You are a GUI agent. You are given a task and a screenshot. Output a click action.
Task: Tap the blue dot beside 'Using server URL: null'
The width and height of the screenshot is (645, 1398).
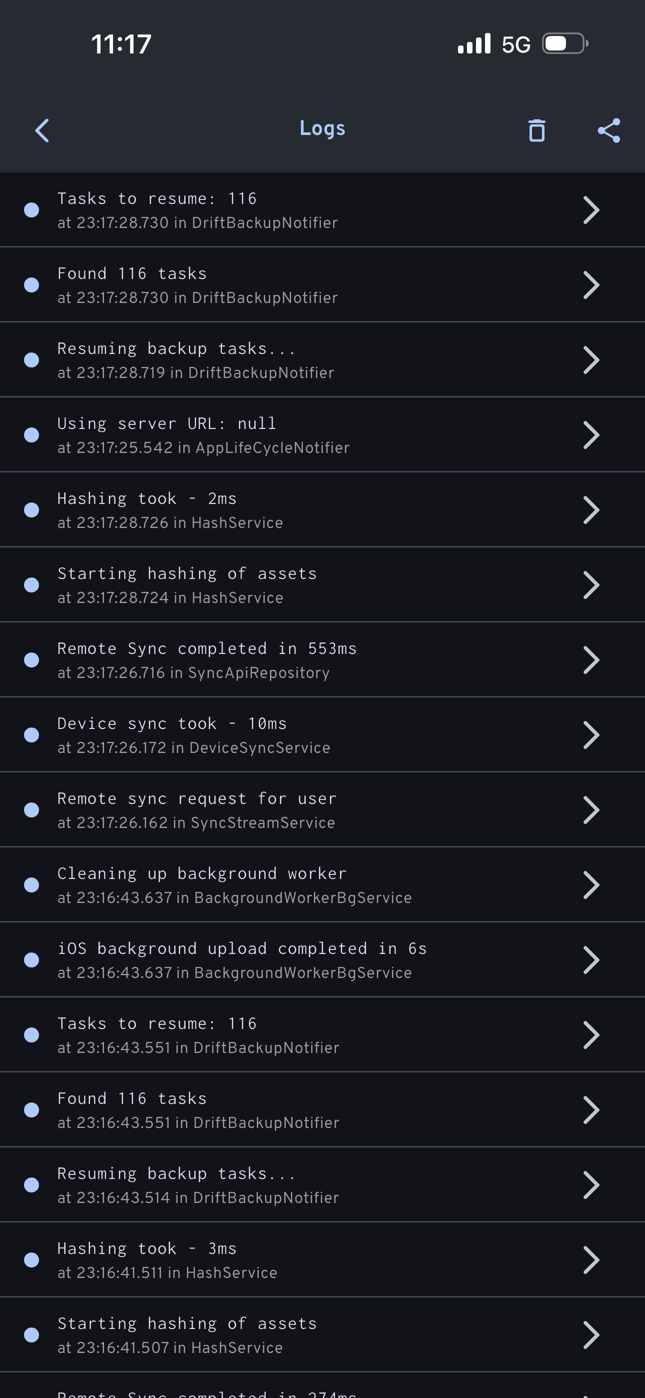pos(32,434)
